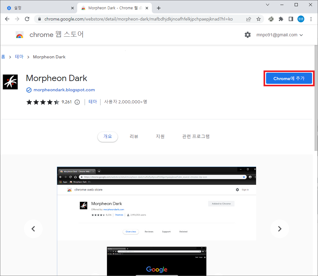Image resolution: width=318 pixels, height=276 pixels.
Task: Reload the Morpheon Dark page
Action: pos(27,19)
